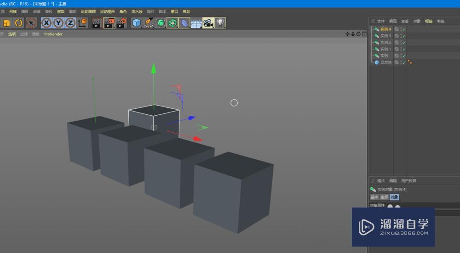The width and height of the screenshot is (460, 253).
Task: Open the 渲染 menu
Action: [61, 12]
